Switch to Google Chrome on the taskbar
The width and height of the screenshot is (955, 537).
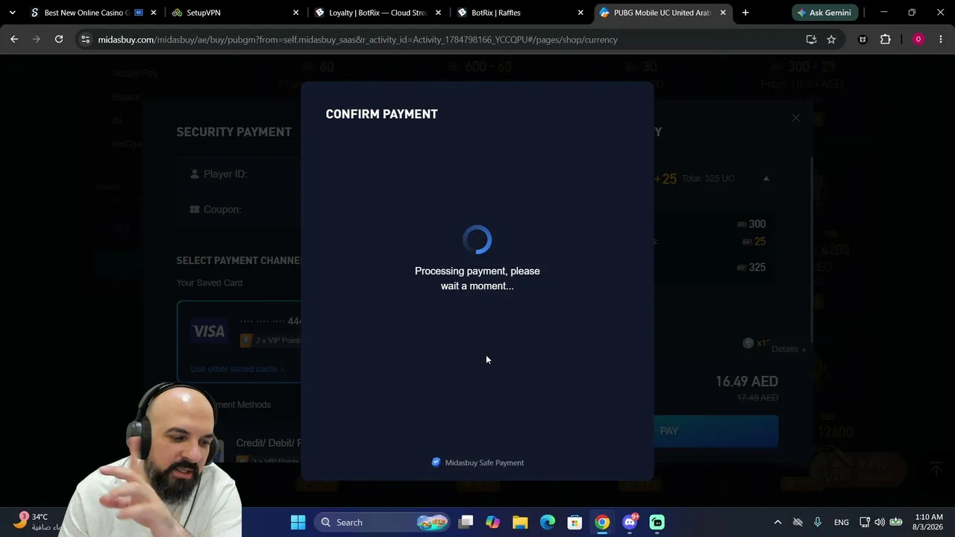coord(602,522)
